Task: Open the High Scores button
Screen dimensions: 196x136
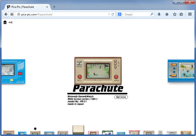Action: [x=121, y=97]
